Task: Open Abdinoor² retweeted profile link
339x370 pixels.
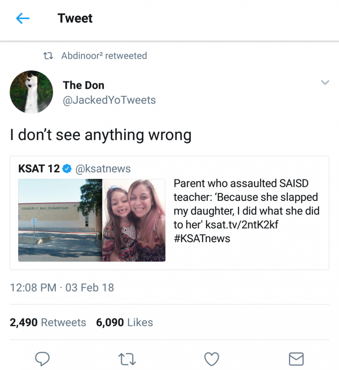Action: pyautogui.click(x=104, y=56)
